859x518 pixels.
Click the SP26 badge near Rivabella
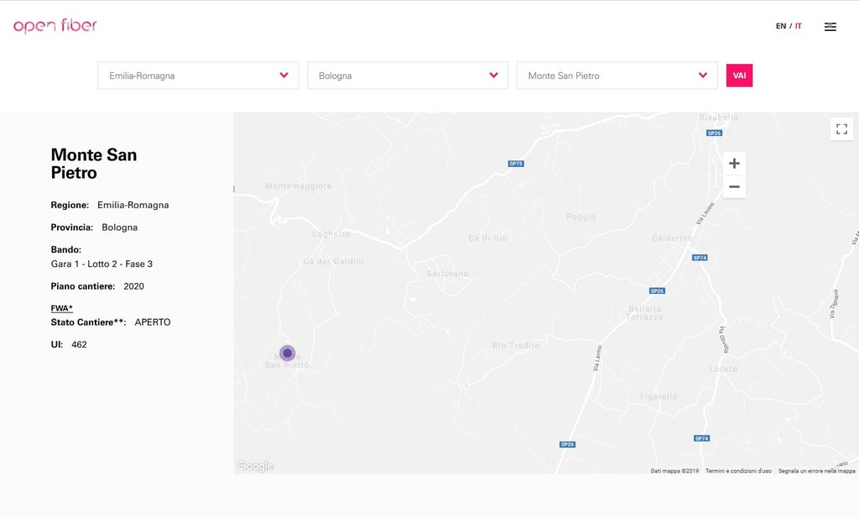(x=714, y=133)
